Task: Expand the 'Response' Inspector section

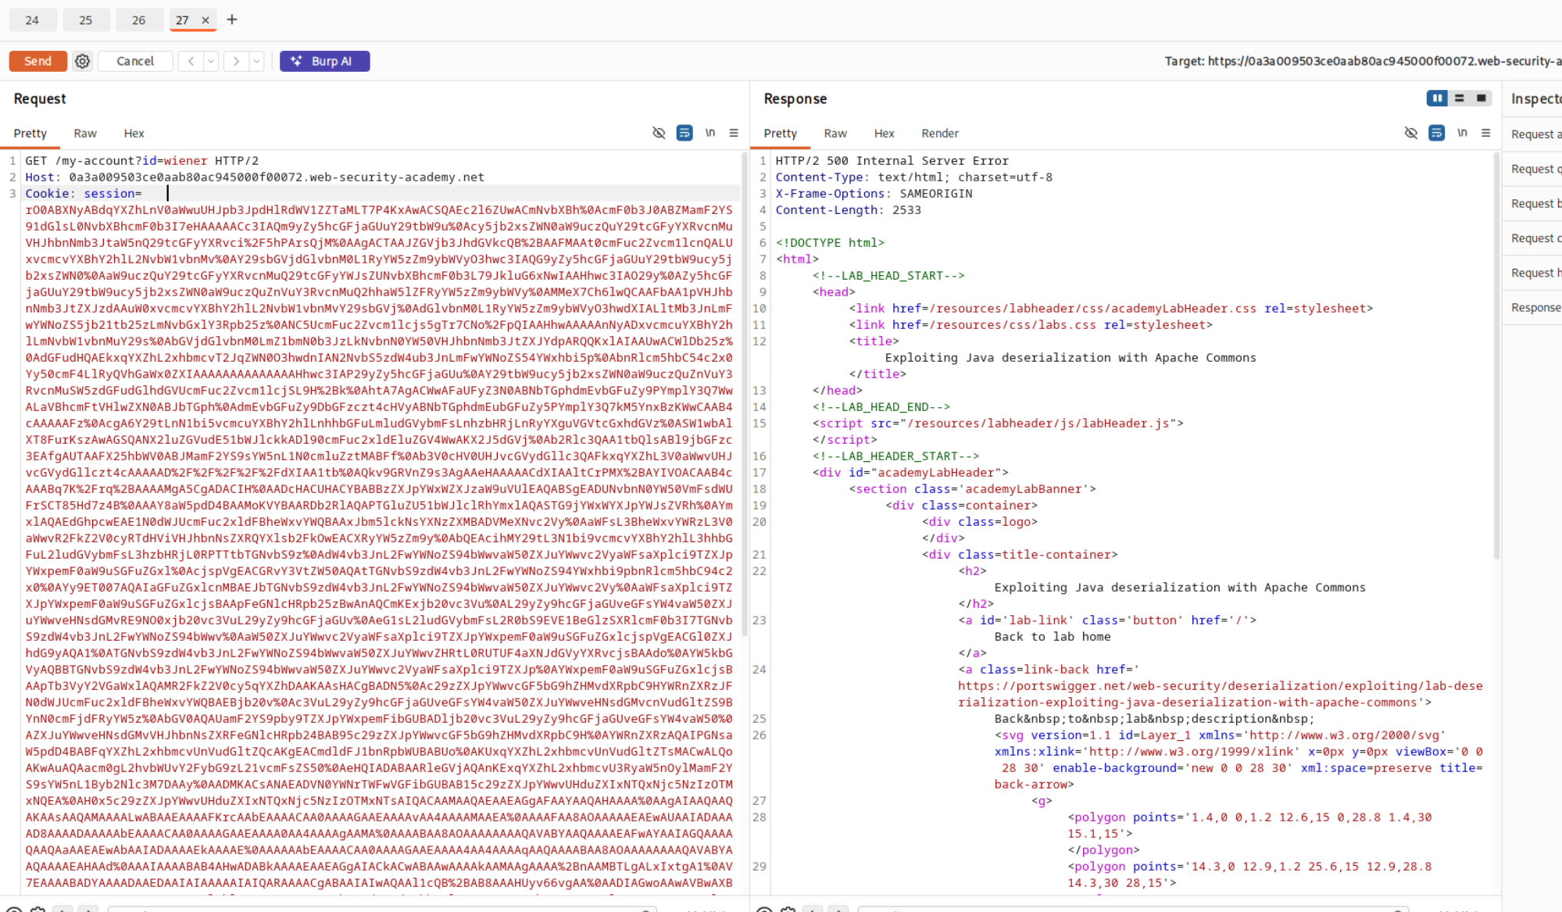Action: [x=1532, y=308]
